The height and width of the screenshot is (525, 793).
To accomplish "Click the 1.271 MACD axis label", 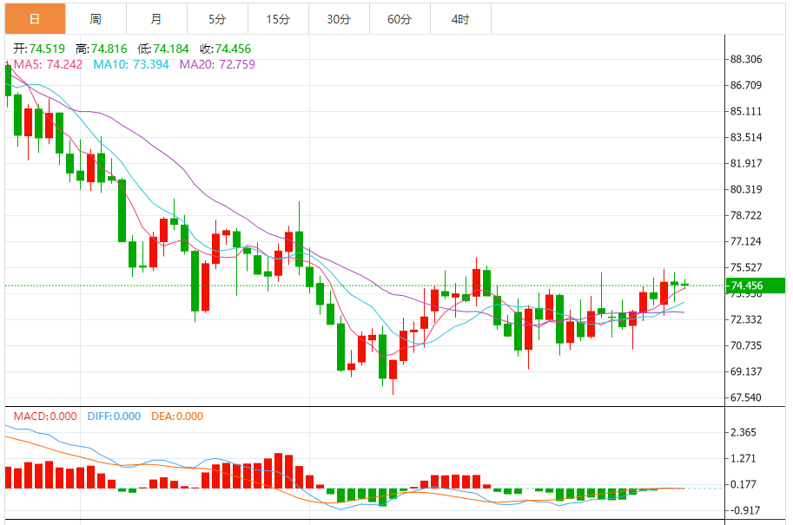I will [x=743, y=458].
